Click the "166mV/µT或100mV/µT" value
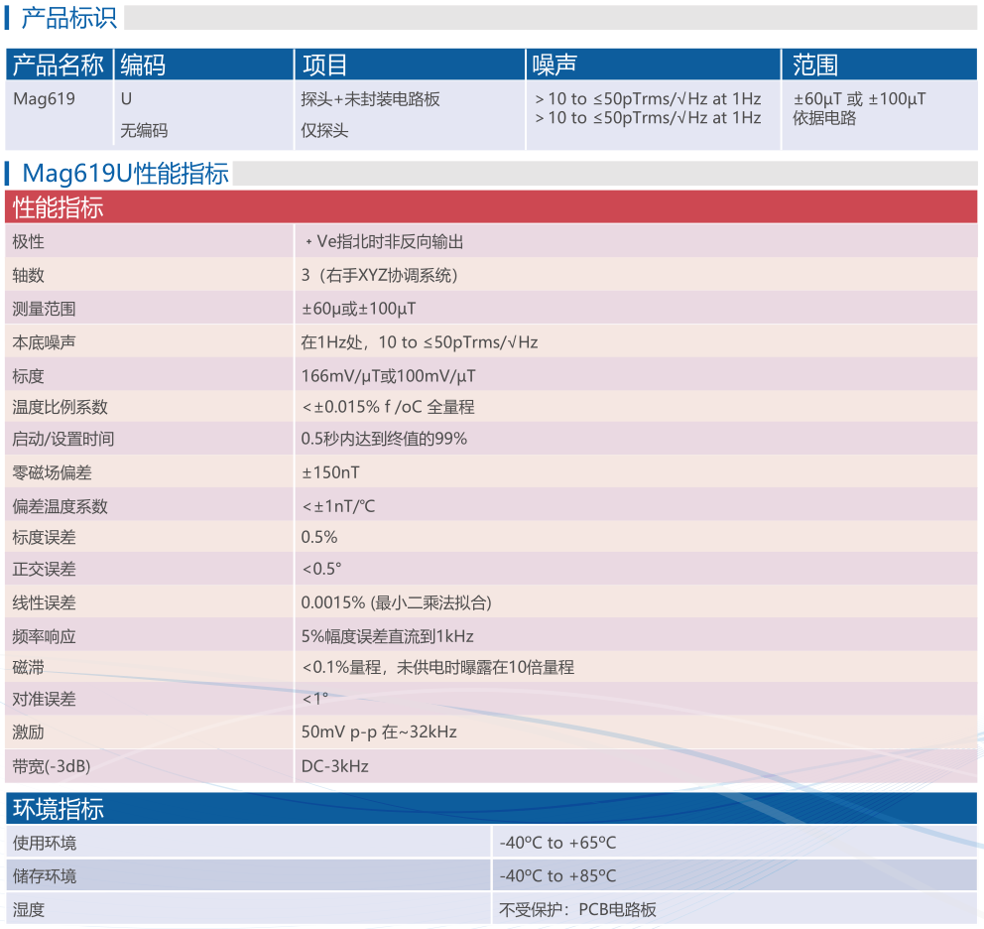Screen dimensions: 984x929 [x=389, y=376]
